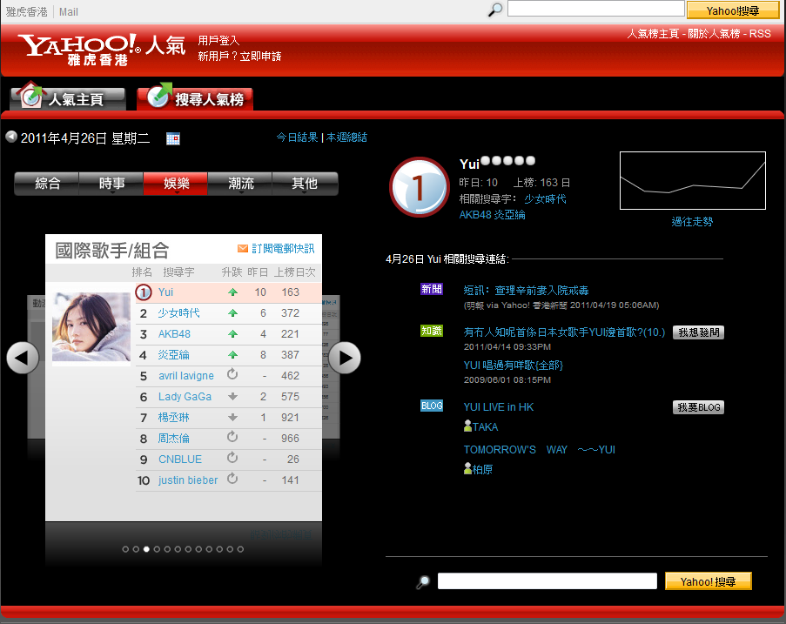Go to previous day with the date arrow
This screenshot has width=786, height=624.
(11, 137)
